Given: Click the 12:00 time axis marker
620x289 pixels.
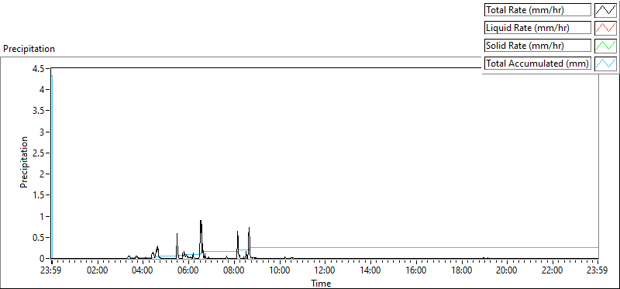Looking at the screenshot, I should coord(325,271).
